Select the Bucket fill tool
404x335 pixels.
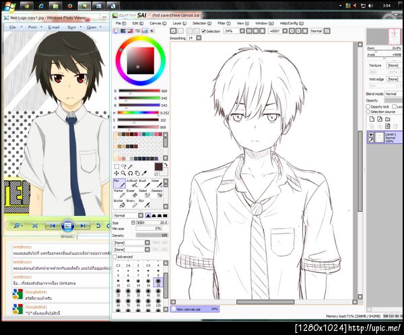[119, 203]
